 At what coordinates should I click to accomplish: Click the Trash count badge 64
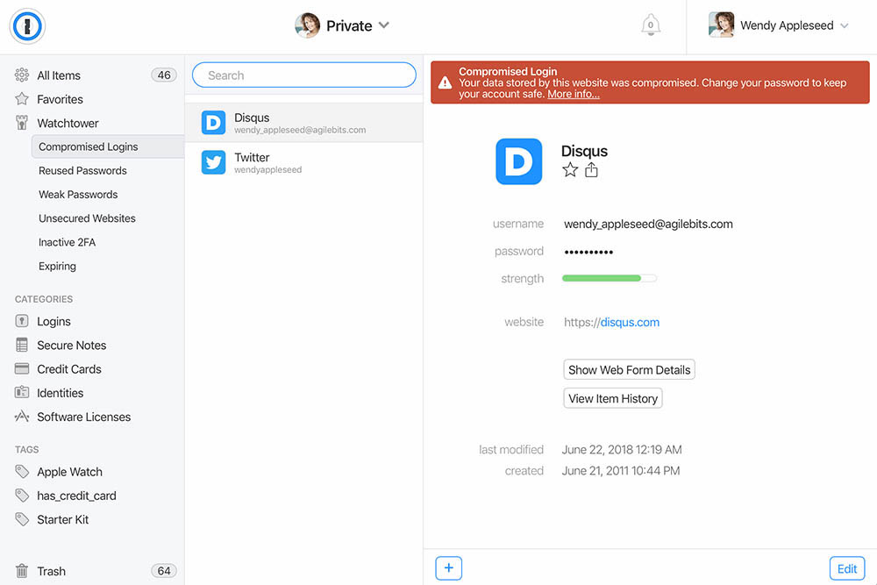(164, 570)
